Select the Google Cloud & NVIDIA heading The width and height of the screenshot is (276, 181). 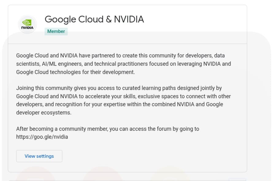pos(94,19)
